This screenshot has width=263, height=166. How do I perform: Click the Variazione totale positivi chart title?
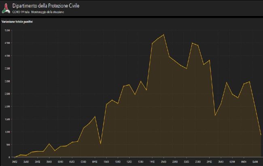tap(17, 22)
